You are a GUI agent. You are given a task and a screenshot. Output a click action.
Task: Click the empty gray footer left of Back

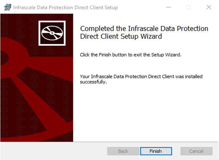(x=51, y=151)
